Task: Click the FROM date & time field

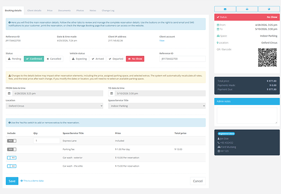Action: (57, 94)
